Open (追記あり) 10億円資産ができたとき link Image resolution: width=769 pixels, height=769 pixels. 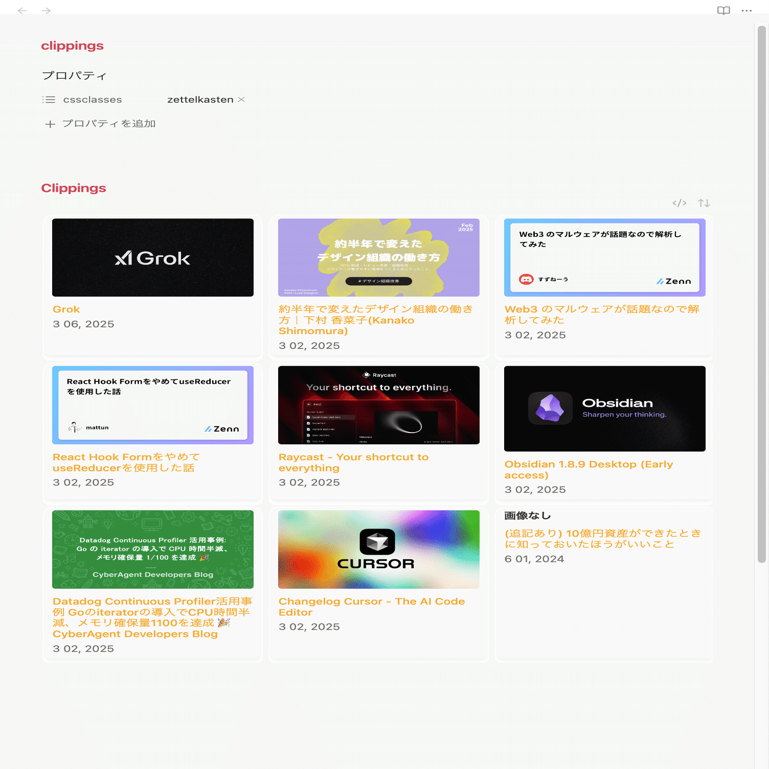(603, 538)
